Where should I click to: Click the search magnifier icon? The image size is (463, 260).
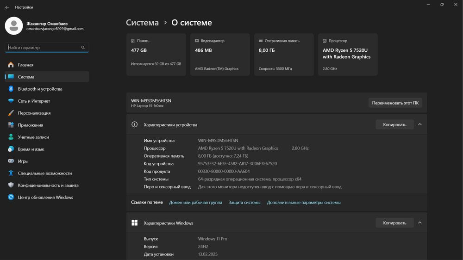83,47
